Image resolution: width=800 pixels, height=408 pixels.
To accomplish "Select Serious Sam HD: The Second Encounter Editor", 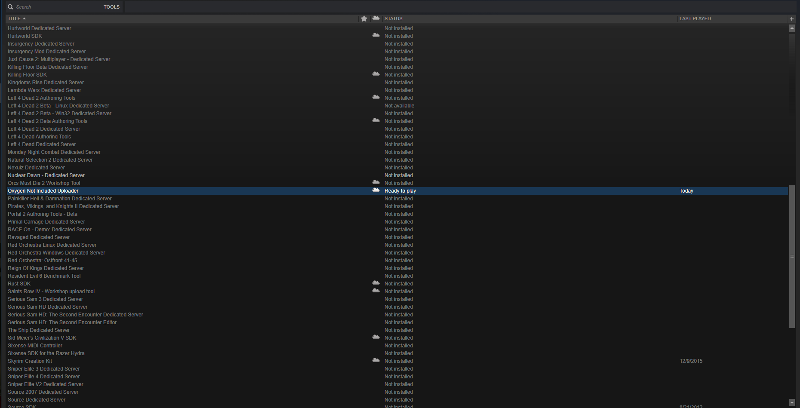I will pos(62,322).
